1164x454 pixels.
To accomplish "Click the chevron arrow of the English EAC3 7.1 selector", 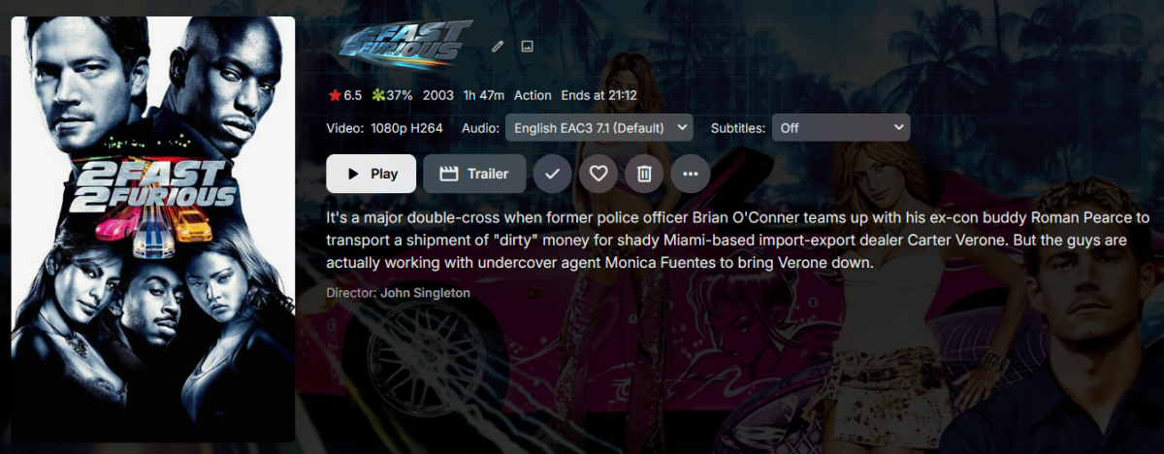I will coord(680,127).
